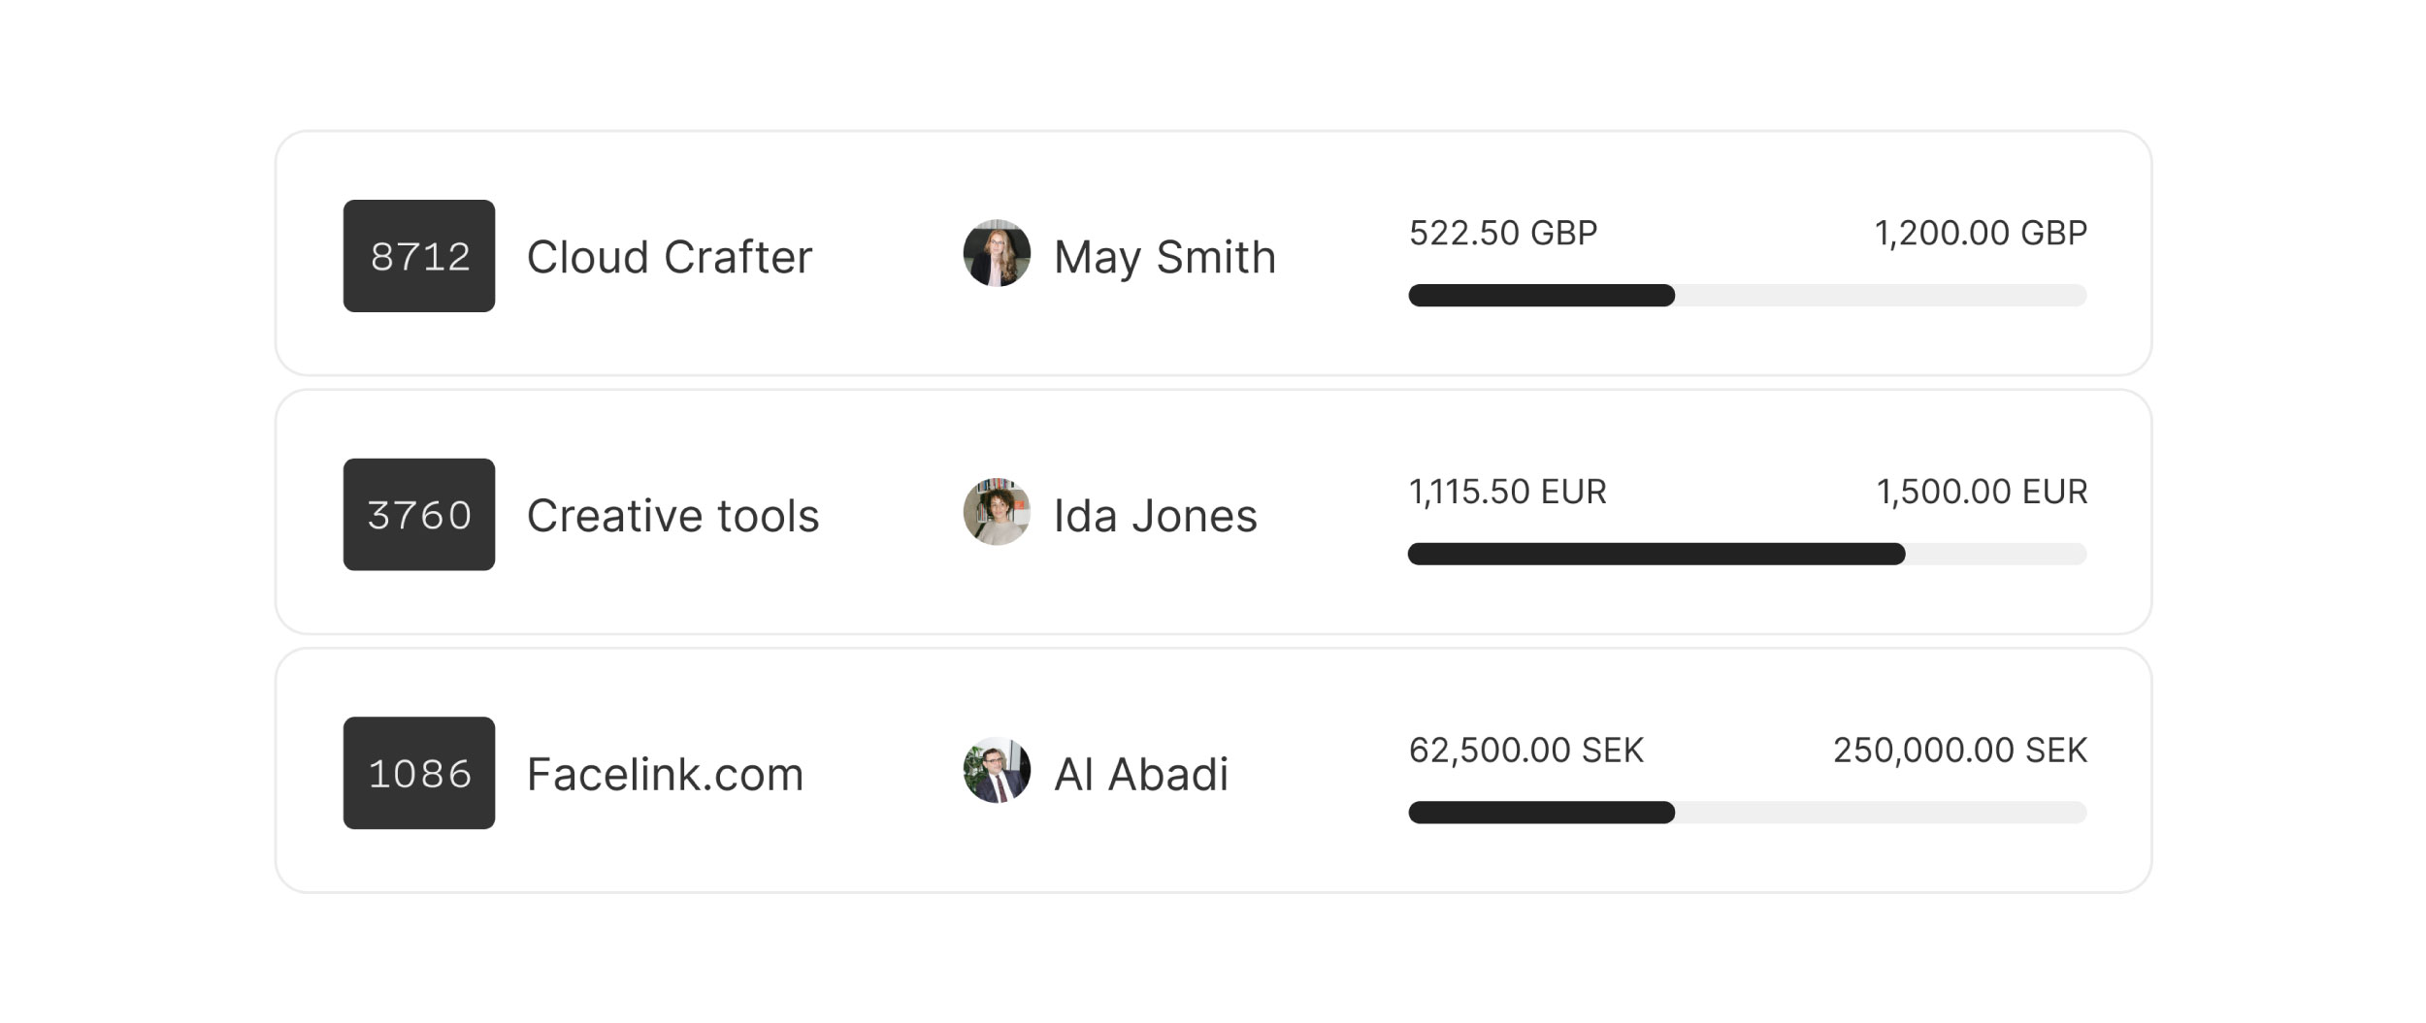Screen dimensions: 2426x1023
Task: Click Ida Jones's avatar photo
Action: click(x=997, y=512)
